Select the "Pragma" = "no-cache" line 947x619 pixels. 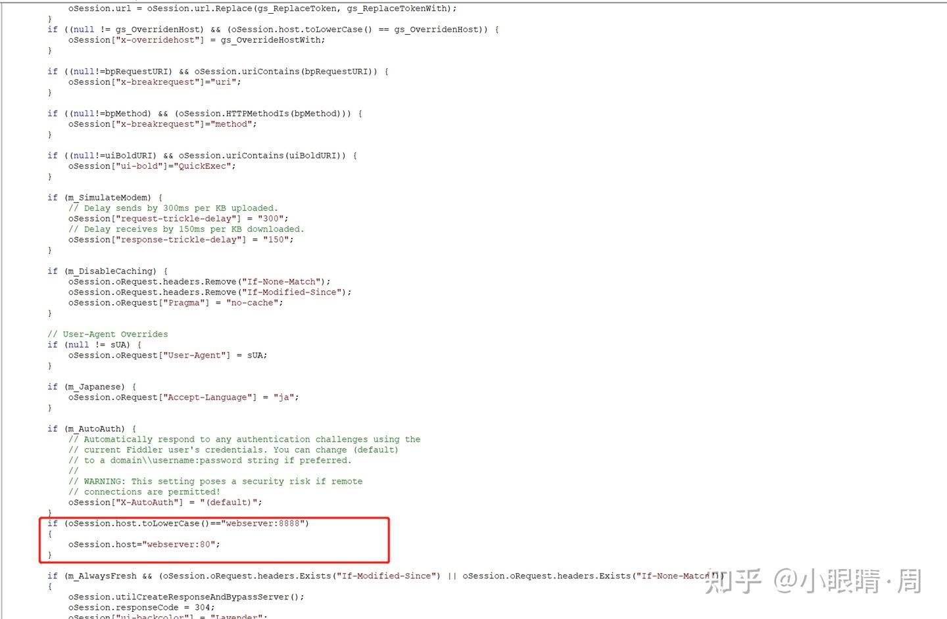[x=176, y=303]
